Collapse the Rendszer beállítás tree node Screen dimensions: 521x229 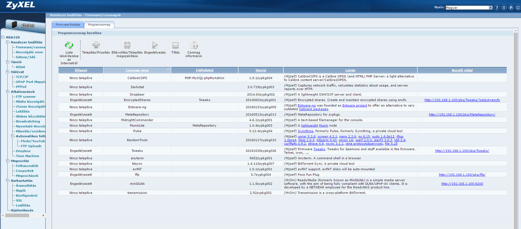[8, 42]
